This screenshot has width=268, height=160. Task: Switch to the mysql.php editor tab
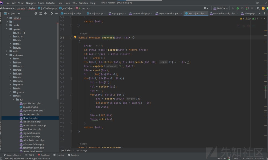117,13
